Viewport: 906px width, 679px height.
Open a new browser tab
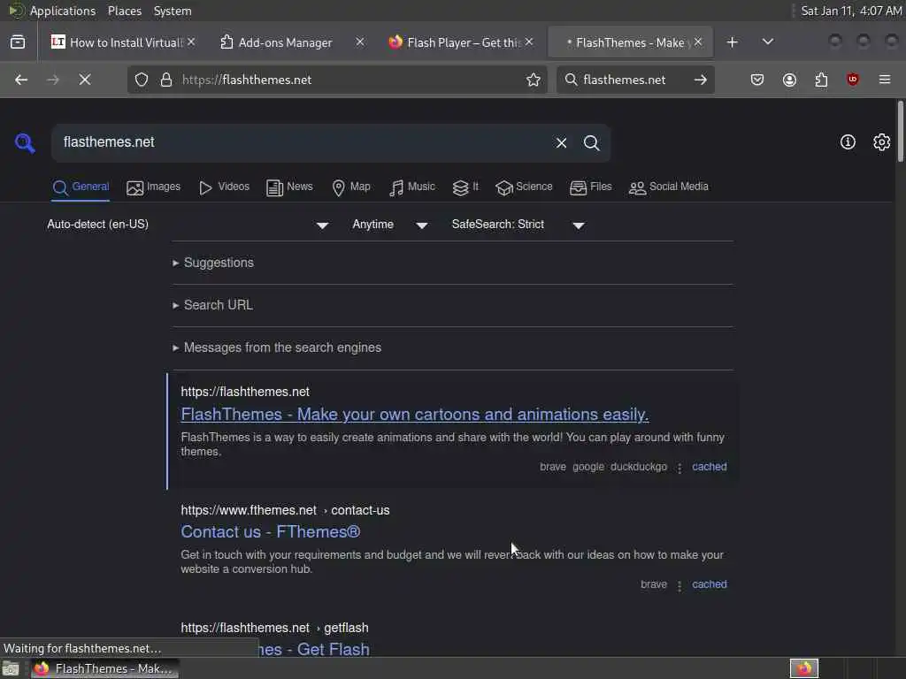click(732, 42)
